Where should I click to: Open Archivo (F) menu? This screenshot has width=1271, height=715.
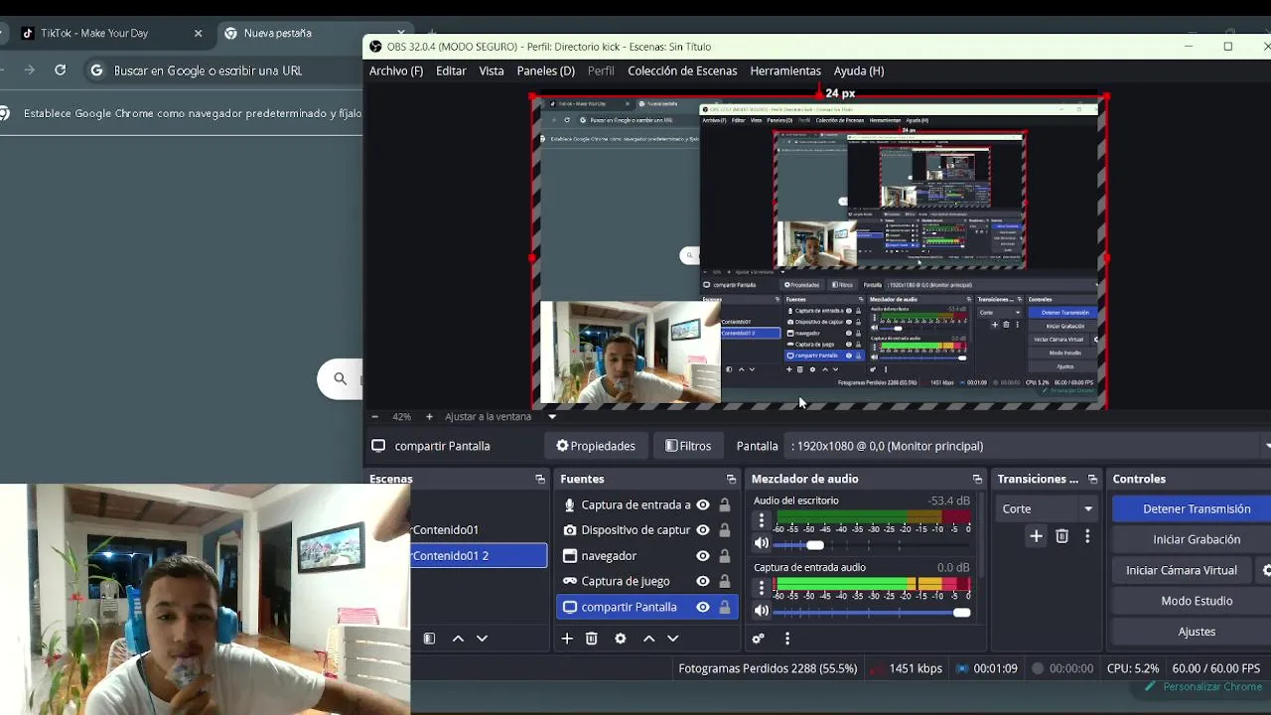396,71
